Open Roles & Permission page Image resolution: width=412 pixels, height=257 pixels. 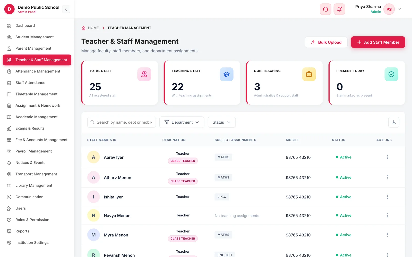coord(37,220)
